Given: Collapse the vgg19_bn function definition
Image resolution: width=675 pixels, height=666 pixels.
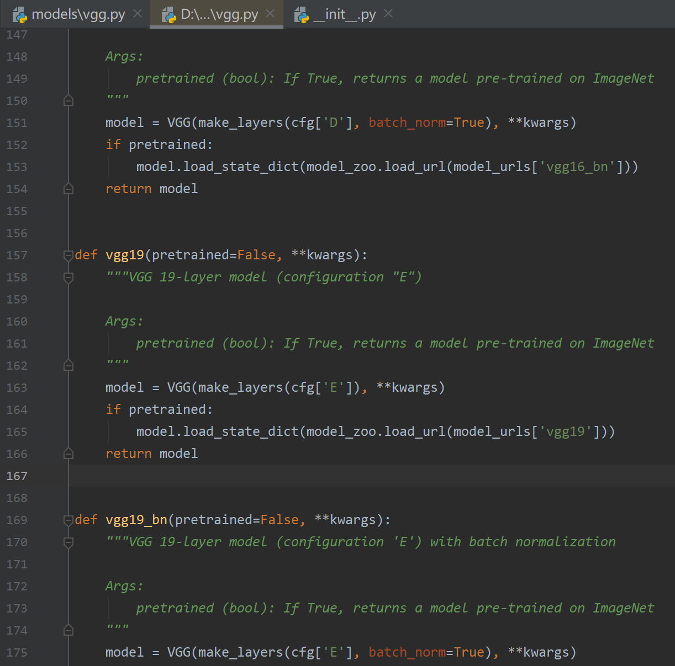Looking at the screenshot, I should [x=68, y=520].
